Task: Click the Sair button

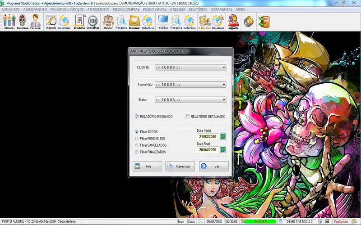Action: coord(213,166)
